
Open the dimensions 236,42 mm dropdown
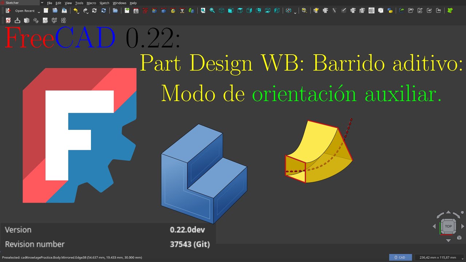[x=440, y=257]
